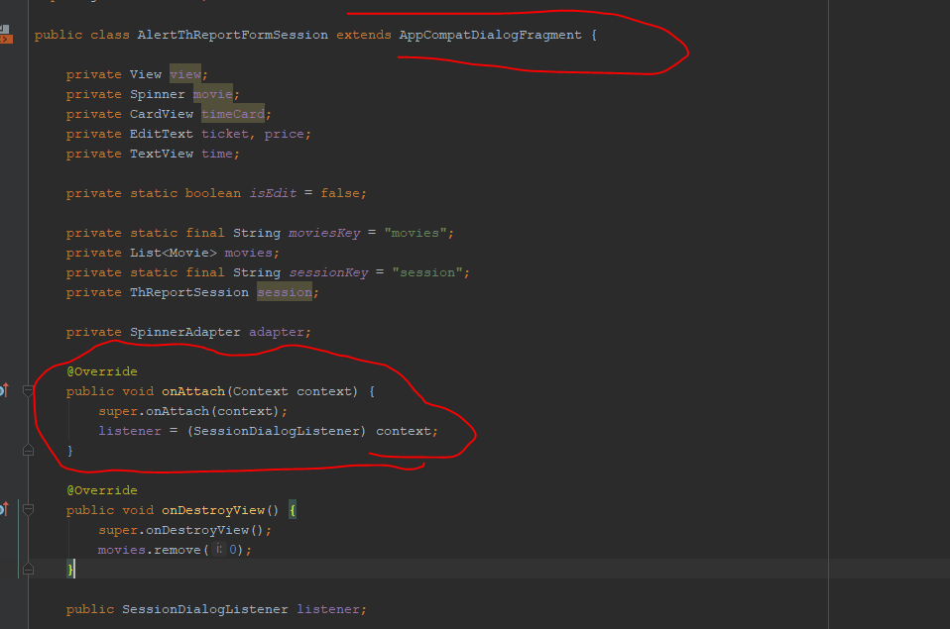Viewport: 950px width, 629px height.
Task: Click the highlighted session field name
Action: (285, 292)
